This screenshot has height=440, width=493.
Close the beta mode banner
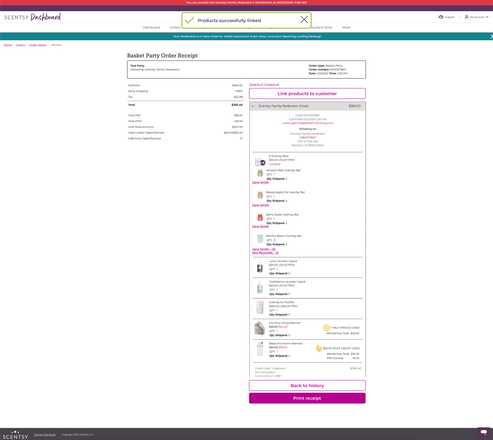pyautogui.click(x=491, y=36)
